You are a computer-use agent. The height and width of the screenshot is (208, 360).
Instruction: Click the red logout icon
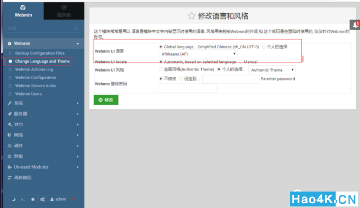[x=73, y=200]
